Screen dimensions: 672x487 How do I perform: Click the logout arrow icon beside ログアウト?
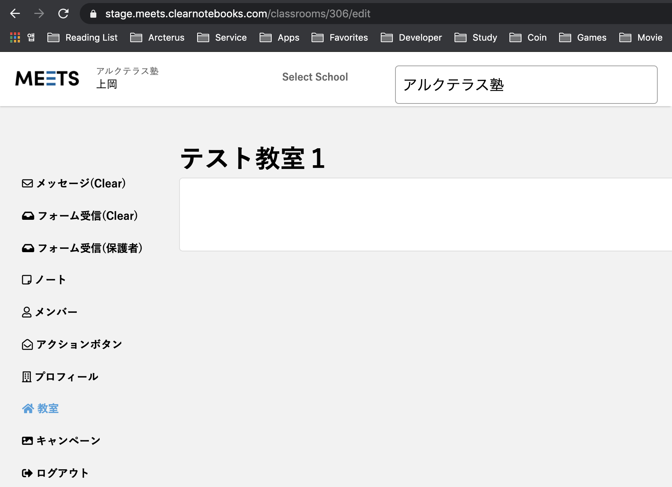tap(27, 473)
